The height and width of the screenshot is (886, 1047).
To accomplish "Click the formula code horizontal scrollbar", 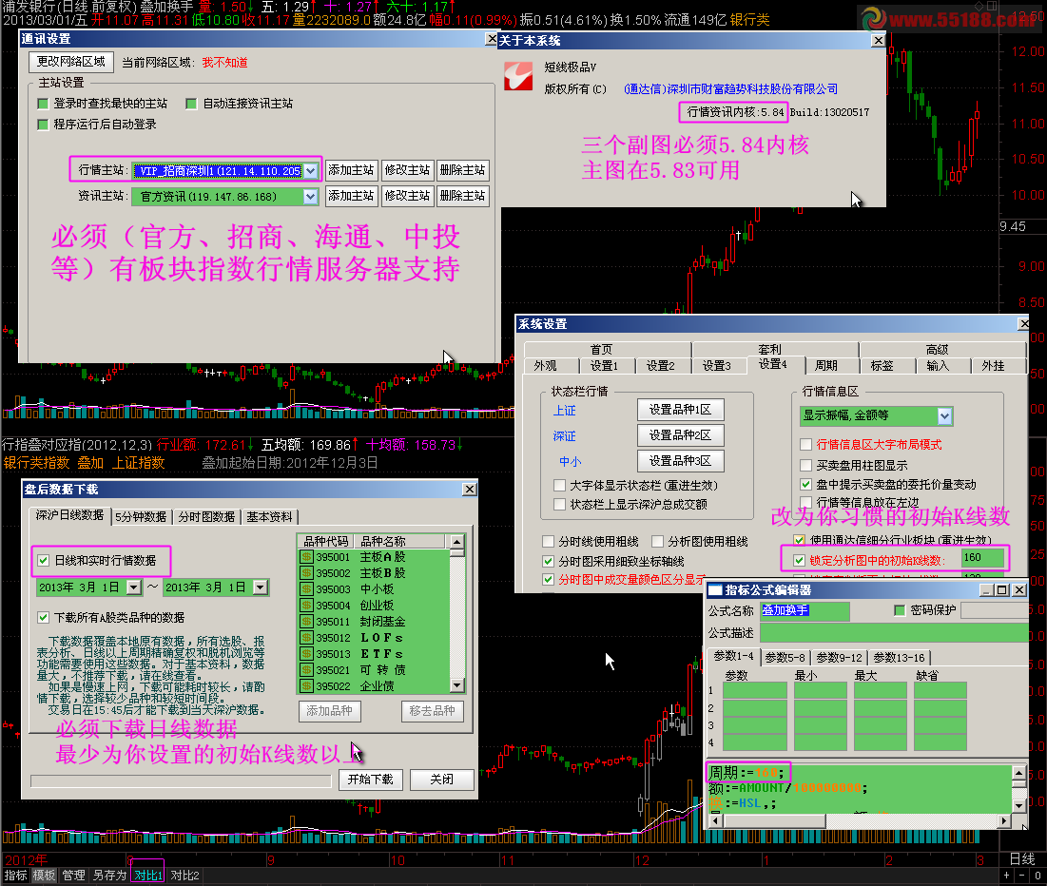I will point(860,820).
